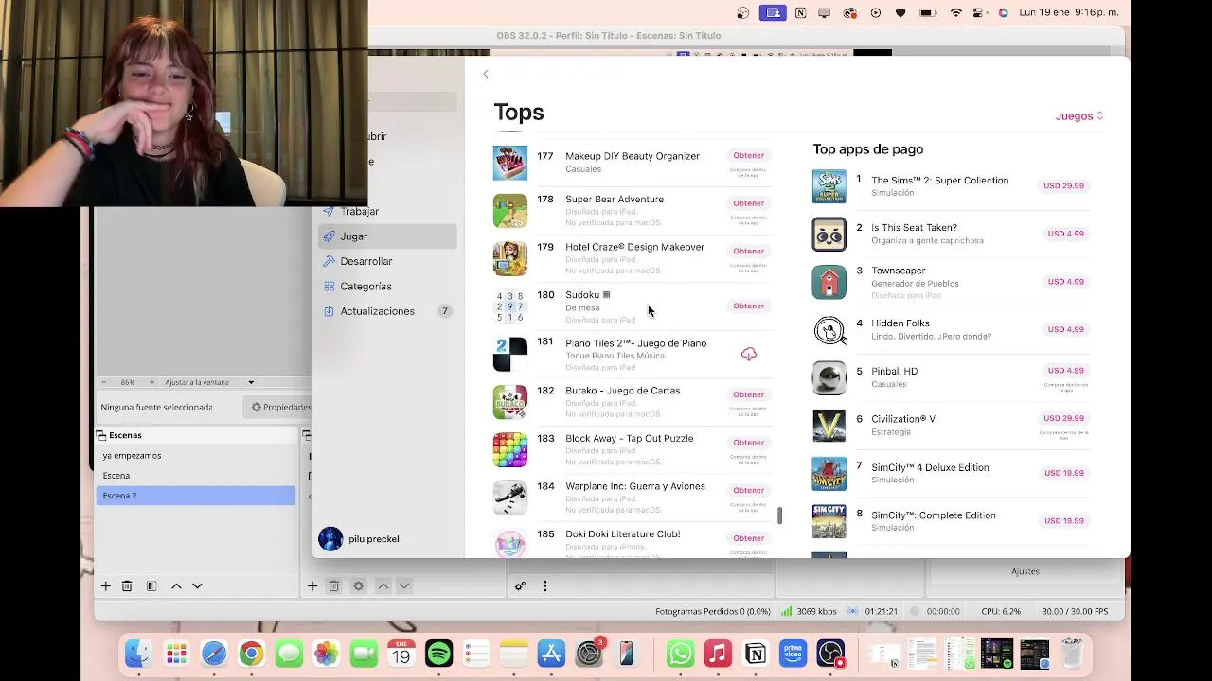Open scene filters icon in OBS
The height and width of the screenshot is (681, 1212).
151,586
